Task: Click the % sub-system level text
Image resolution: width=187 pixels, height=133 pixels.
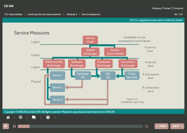Action: (x=151, y=76)
